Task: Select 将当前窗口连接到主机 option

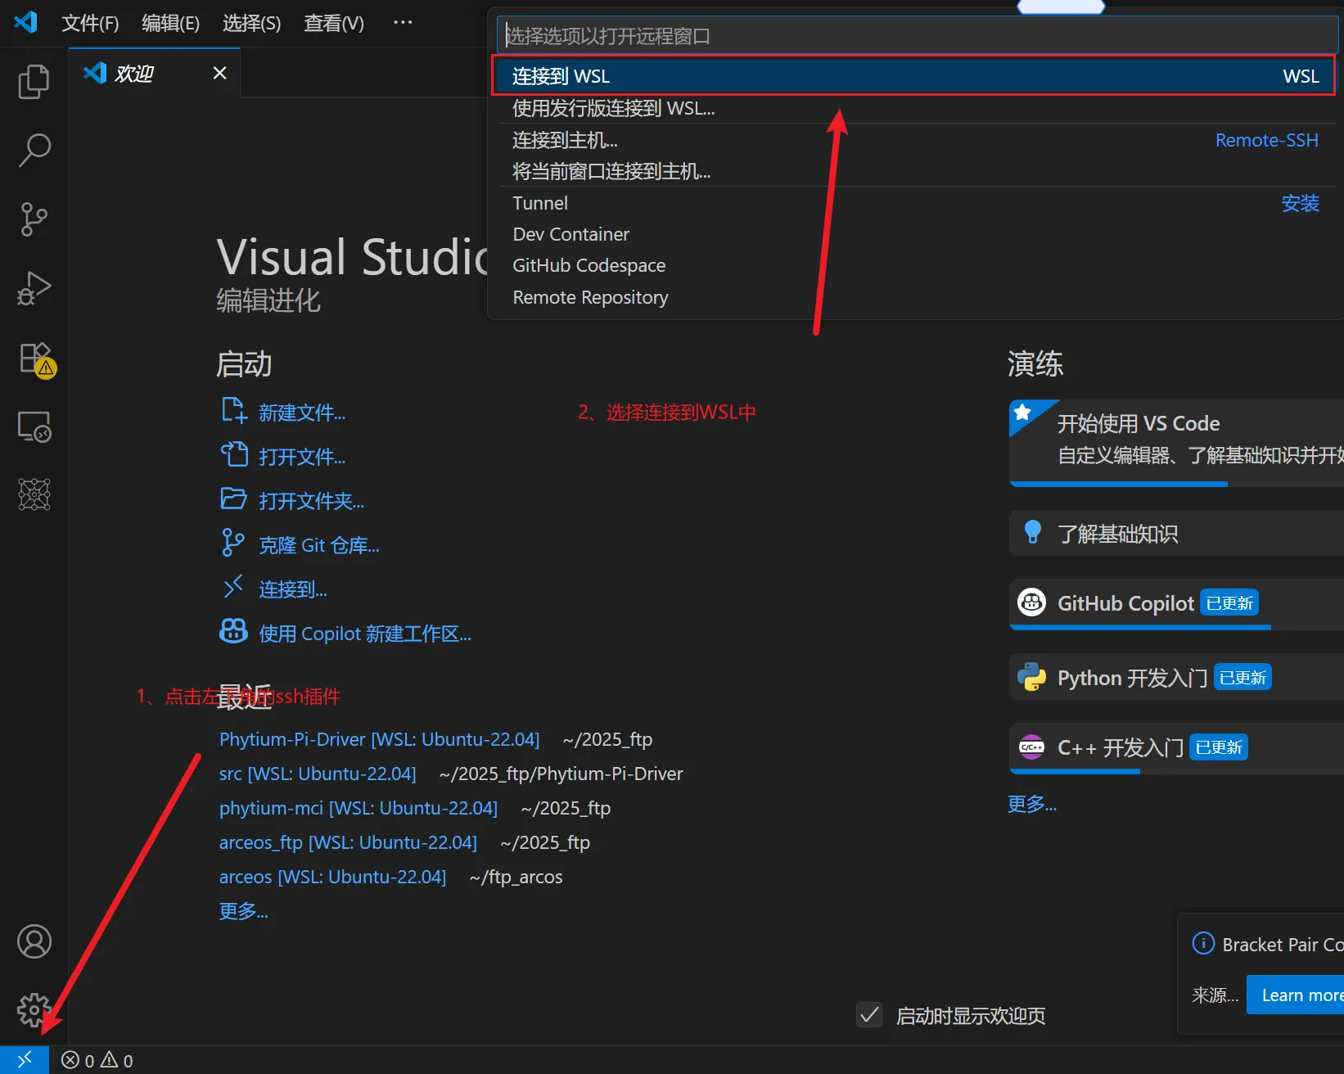Action: pos(914,171)
